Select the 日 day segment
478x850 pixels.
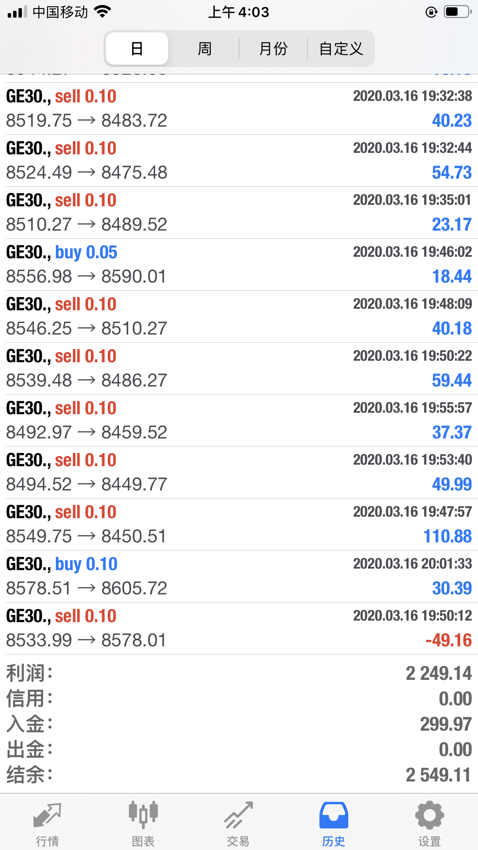click(137, 49)
